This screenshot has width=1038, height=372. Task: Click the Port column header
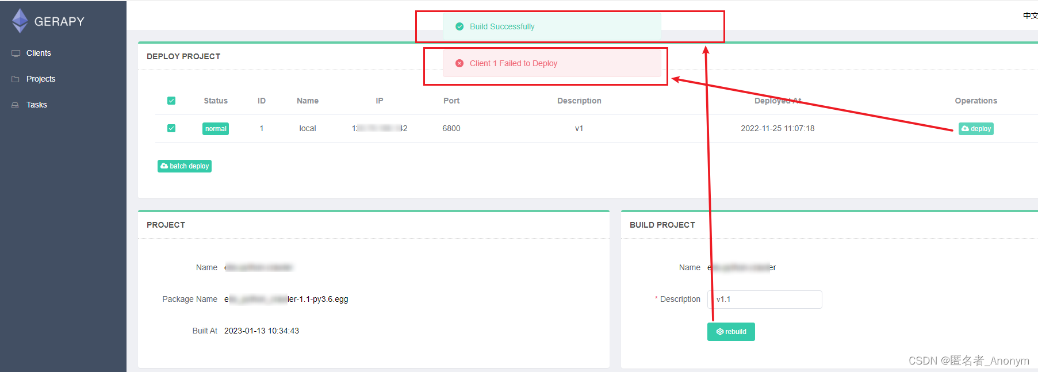tap(451, 101)
